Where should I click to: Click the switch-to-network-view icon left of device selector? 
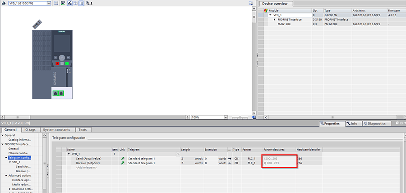pos(4,3)
